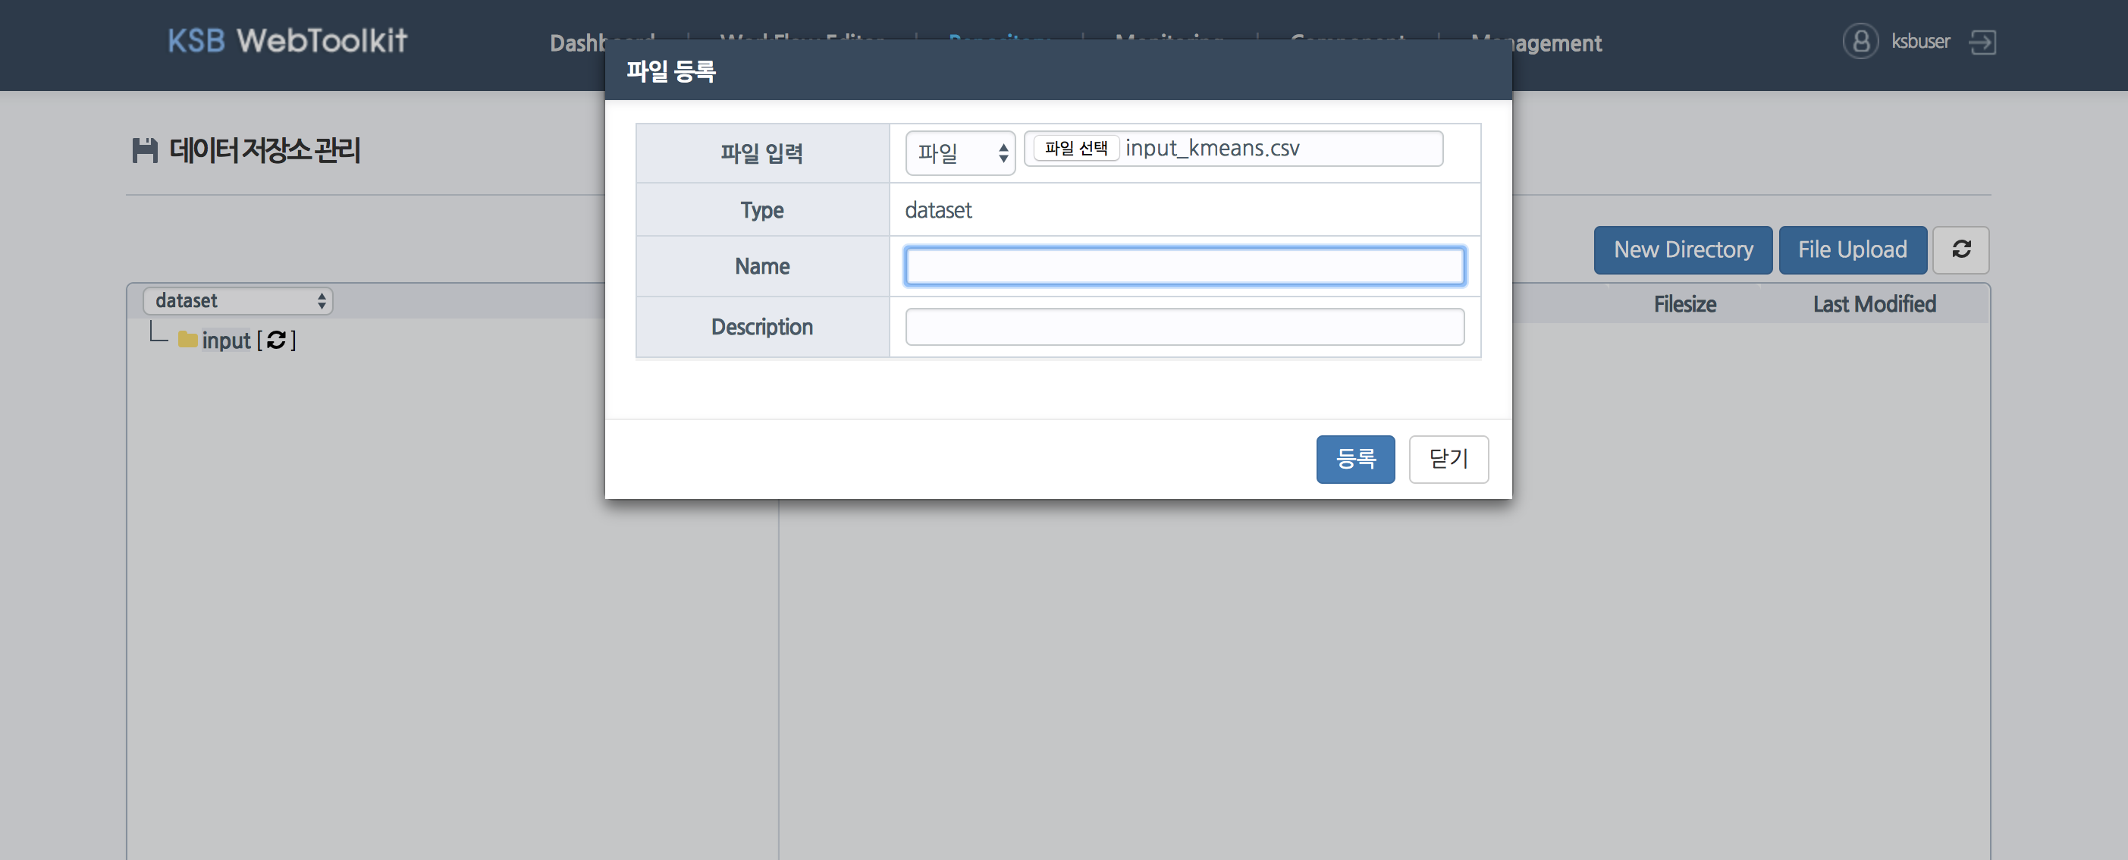Open the Management menu item
2128x860 pixels.
pyautogui.click(x=1536, y=43)
